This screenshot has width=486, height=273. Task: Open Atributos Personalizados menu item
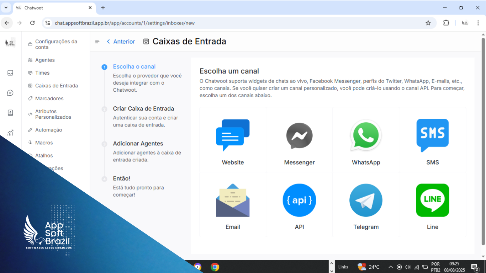click(53, 114)
